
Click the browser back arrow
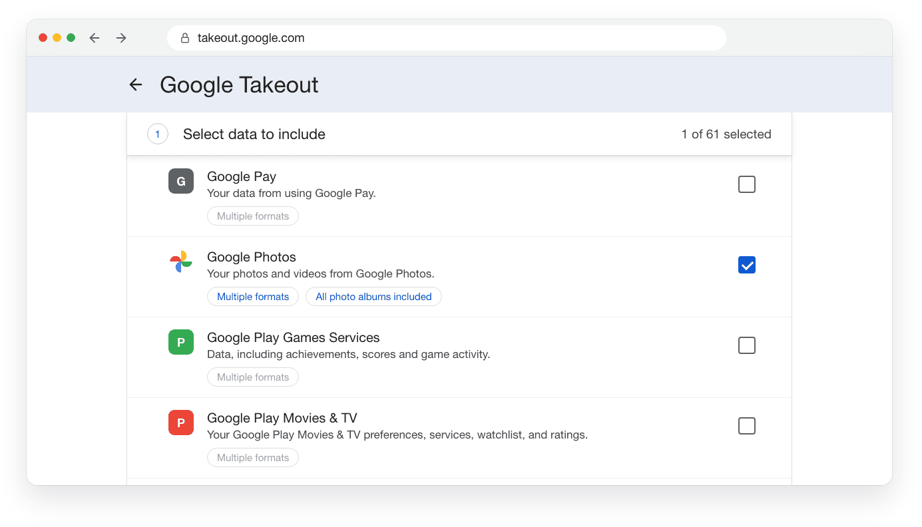pyautogui.click(x=95, y=38)
